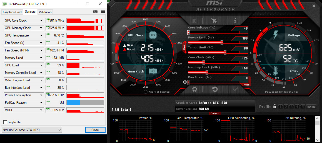Screen dimensions: 322x143
Task: Open Afterburner information i button
Action: pyautogui.click(x=235, y=21)
